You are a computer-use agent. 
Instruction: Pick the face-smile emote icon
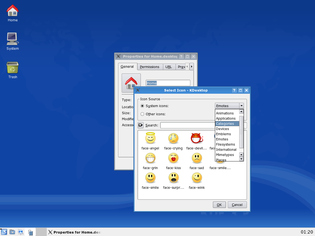point(150,178)
